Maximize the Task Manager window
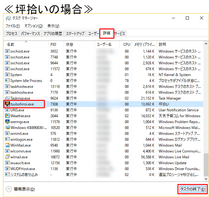 [187, 18]
